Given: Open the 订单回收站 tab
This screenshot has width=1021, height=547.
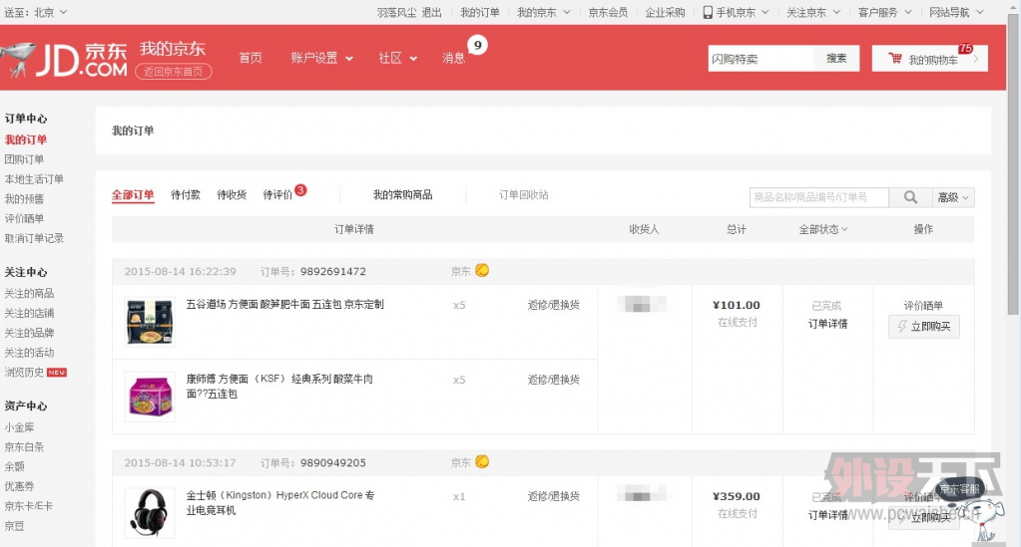Looking at the screenshot, I should tap(524, 194).
